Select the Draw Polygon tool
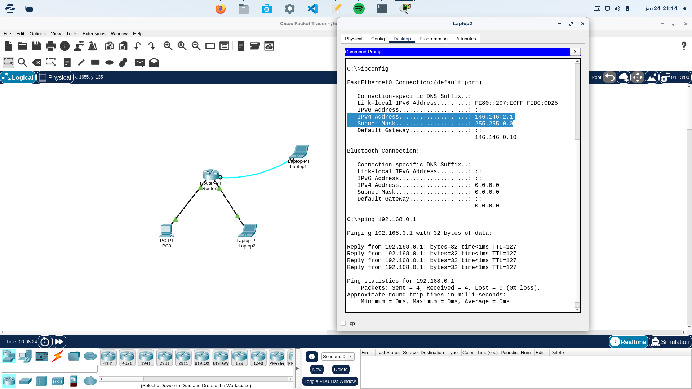Viewport: 692px width, 389px height. tap(123, 62)
